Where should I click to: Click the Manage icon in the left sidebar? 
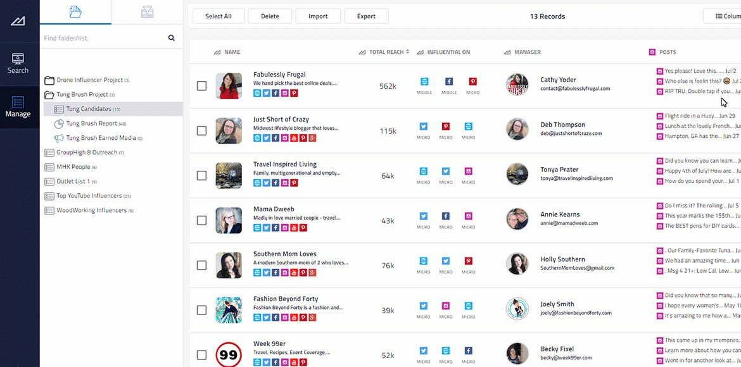coord(18,106)
